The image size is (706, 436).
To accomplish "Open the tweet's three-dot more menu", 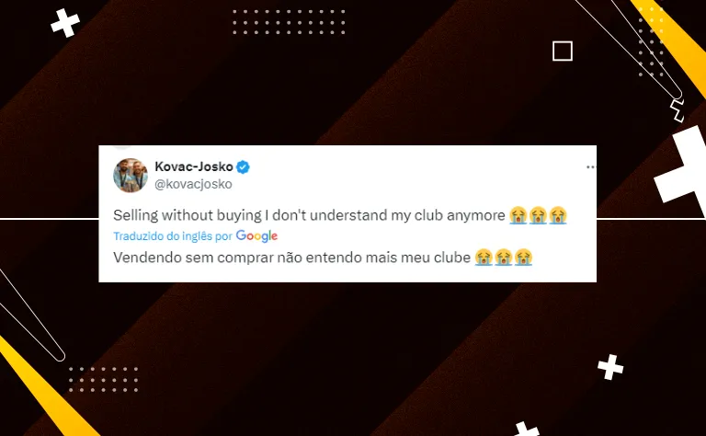I will 591,167.
